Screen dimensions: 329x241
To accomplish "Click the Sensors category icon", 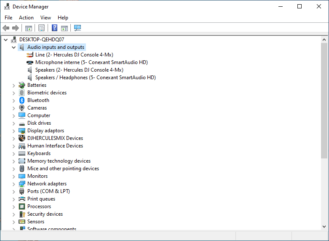I will pyautogui.click(x=22, y=222).
